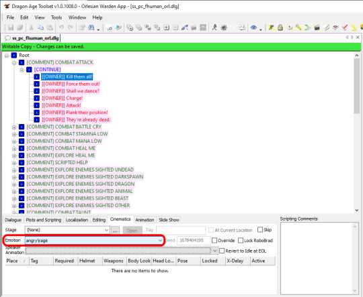Screen dimensions: 363x297
Task: Open the Tools menu
Action: coord(56,17)
